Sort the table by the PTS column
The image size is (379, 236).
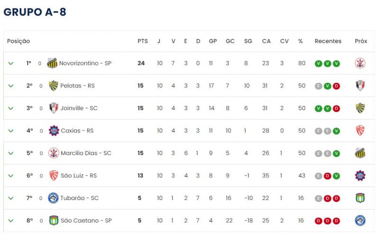[x=143, y=41]
